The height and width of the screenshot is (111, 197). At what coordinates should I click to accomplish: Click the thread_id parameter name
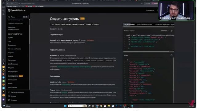tap(54, 40)
